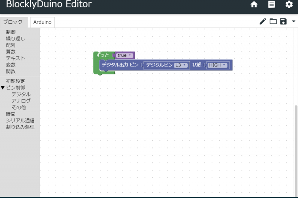Image resolution: width=298 pixels, height=198 pixels.
Task: Select the green ずっと loop block
Action: point(102,55)
